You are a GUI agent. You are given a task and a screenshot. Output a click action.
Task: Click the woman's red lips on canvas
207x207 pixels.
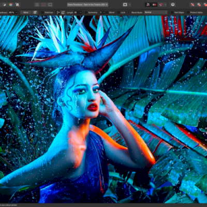93,107
